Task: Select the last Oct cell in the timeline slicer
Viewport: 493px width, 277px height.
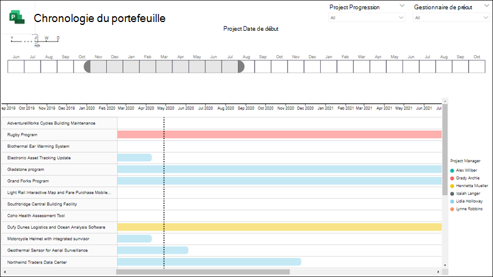Action: pos(477,67)
